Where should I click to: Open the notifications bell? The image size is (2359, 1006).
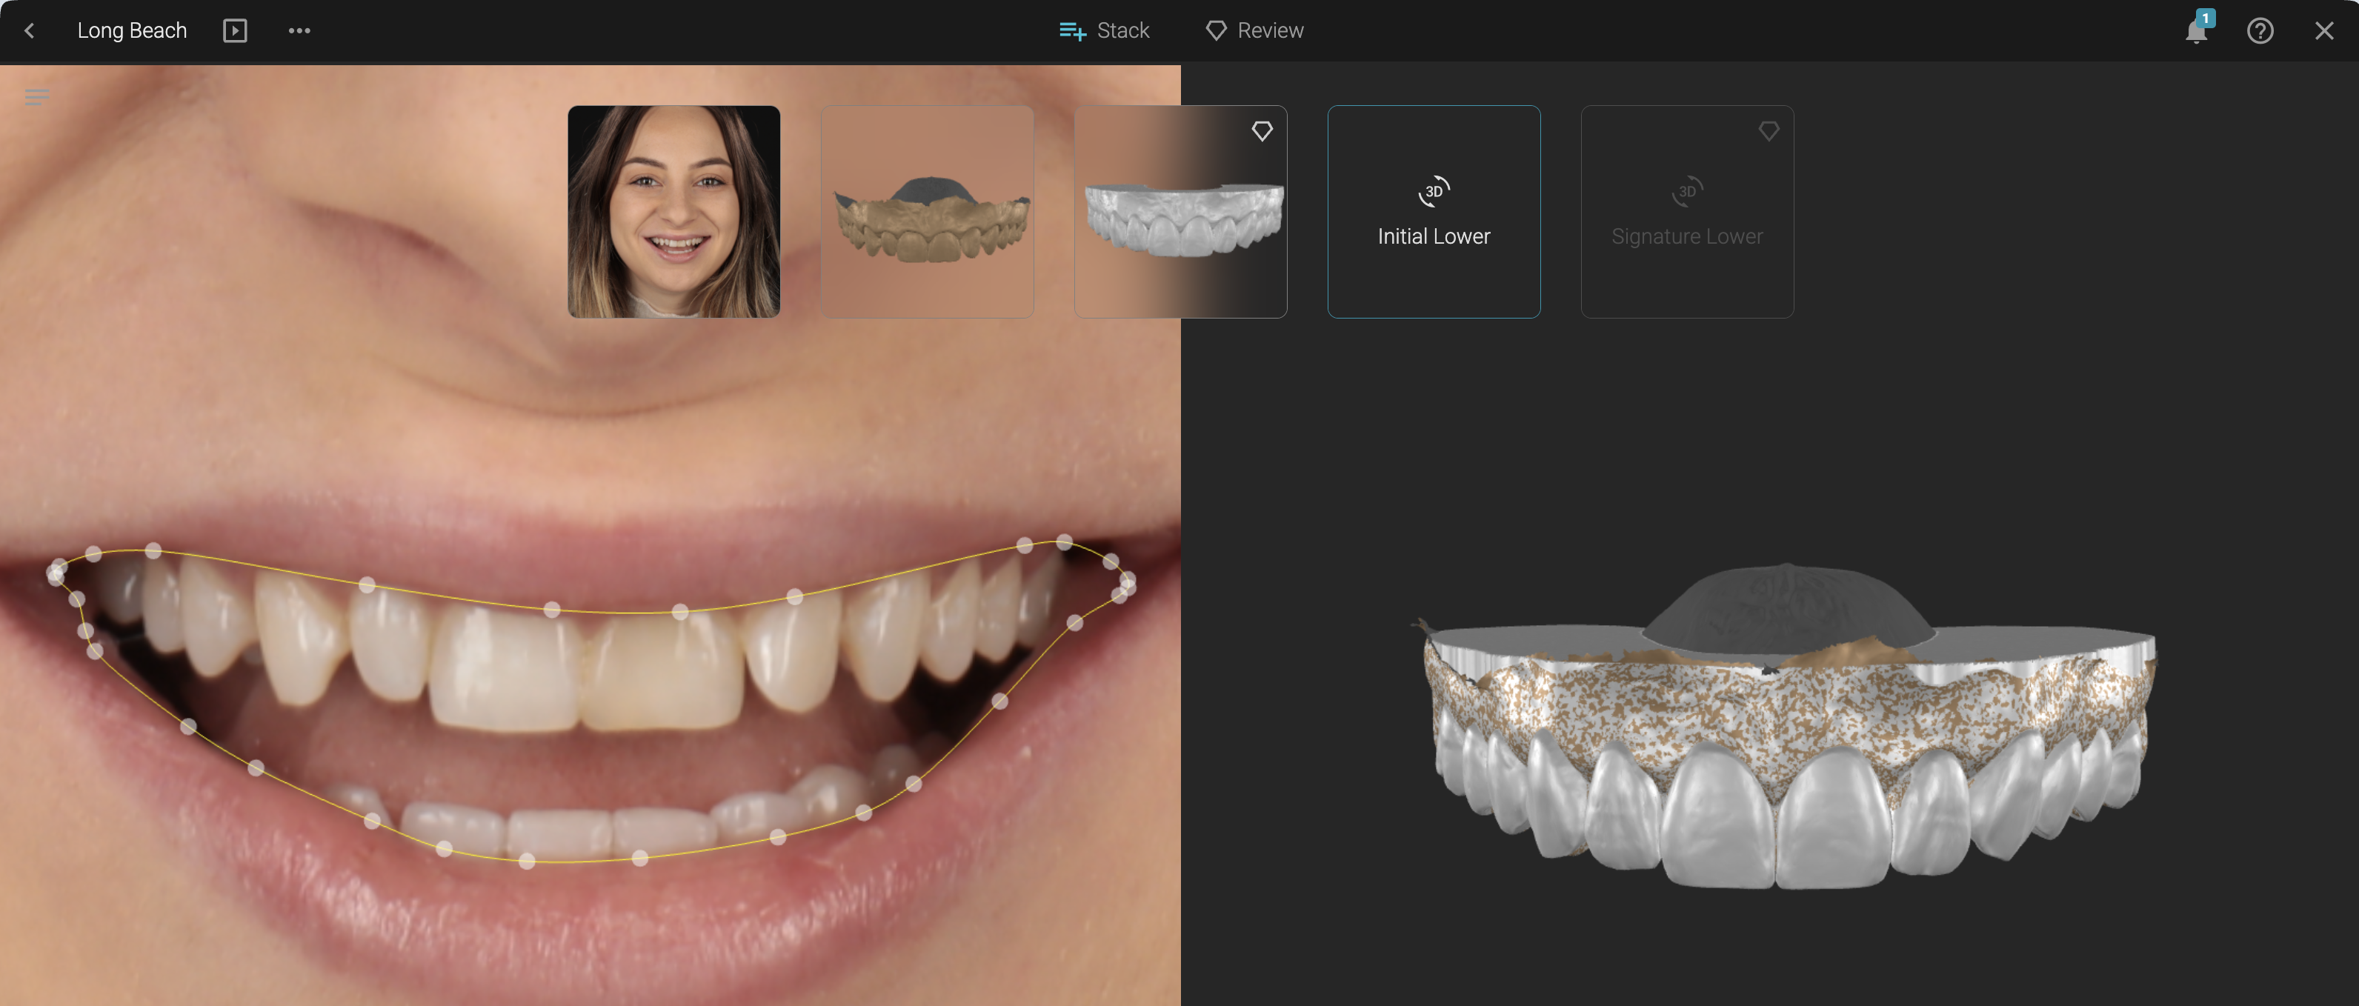pos(2195,32)
